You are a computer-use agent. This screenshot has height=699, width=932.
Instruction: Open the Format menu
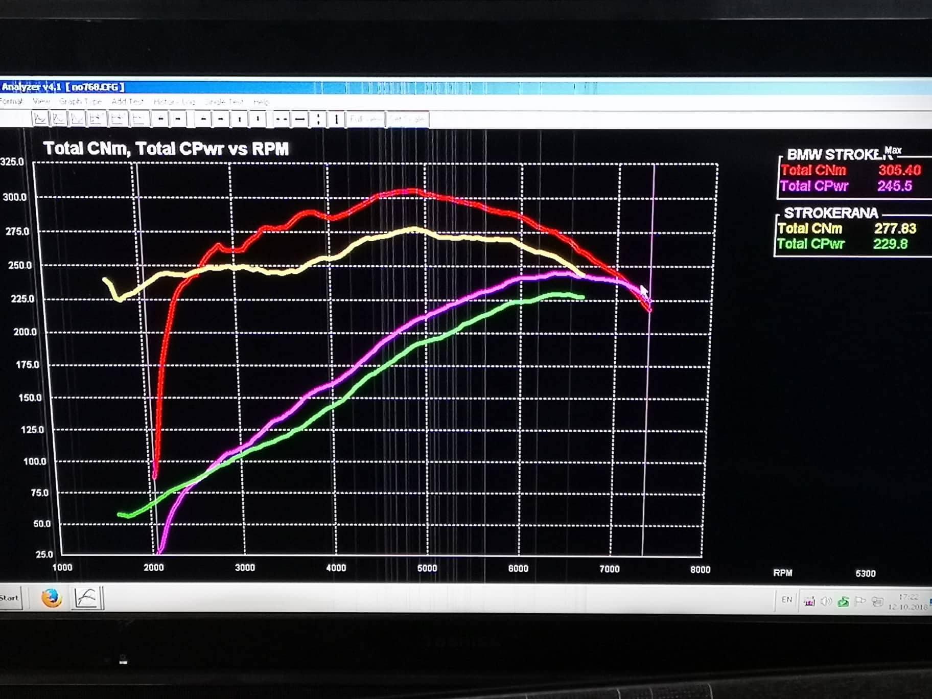tap(11, 101)
